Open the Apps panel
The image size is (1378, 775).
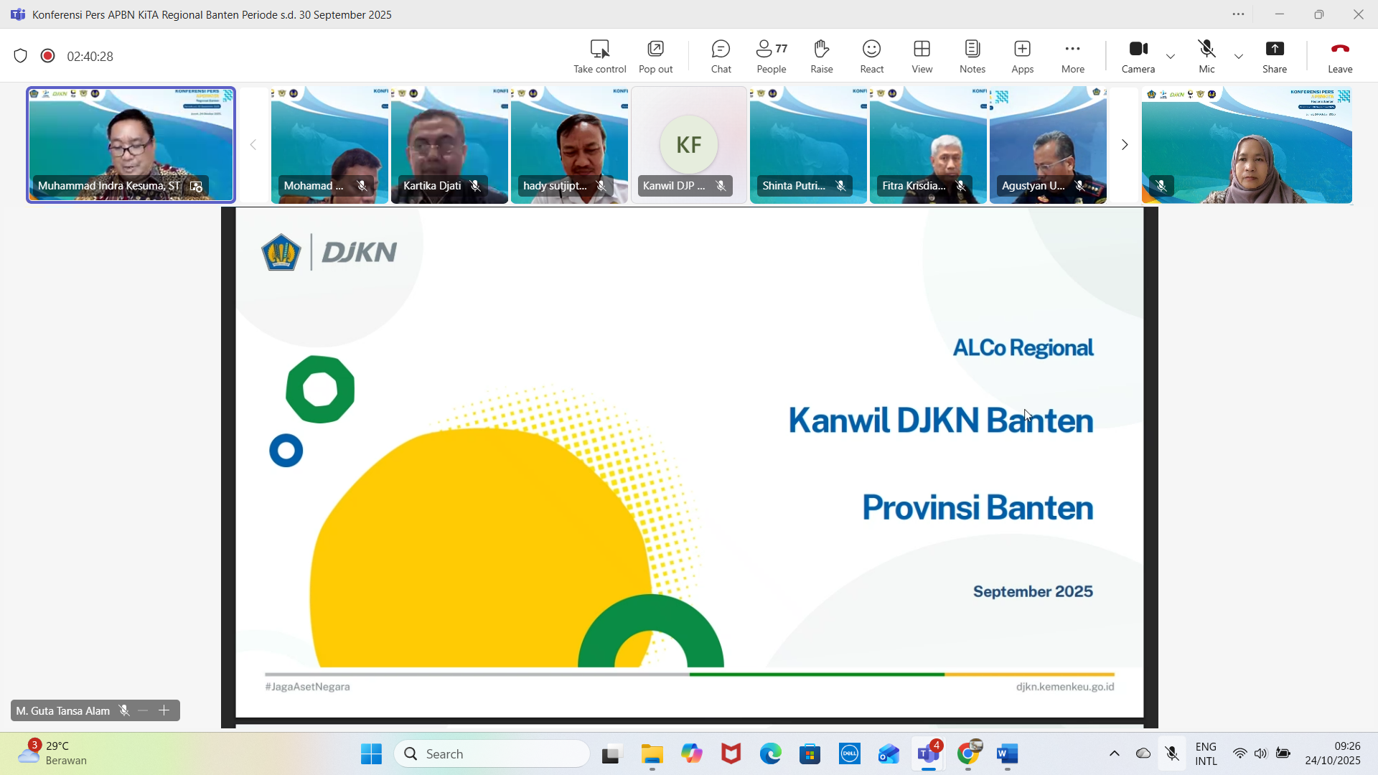pos(1022,56)
